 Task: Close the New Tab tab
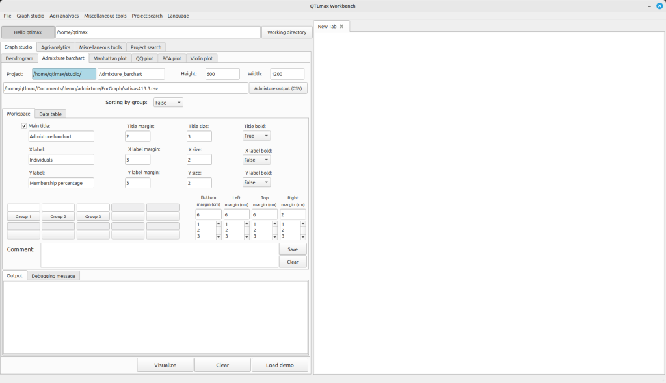click(x=341, y=27)
